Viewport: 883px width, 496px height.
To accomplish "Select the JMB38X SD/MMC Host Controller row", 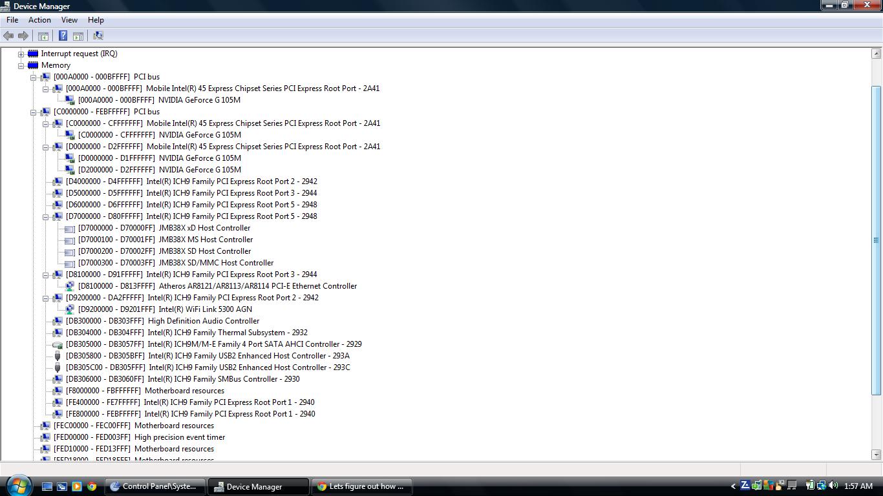I will click(176, 263).
